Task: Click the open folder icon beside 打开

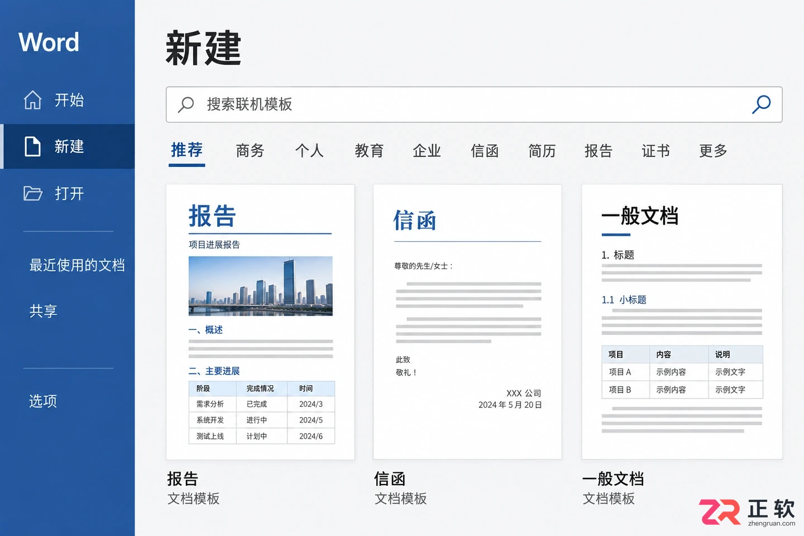Action: pyautogui.click(x=33, y=193)
